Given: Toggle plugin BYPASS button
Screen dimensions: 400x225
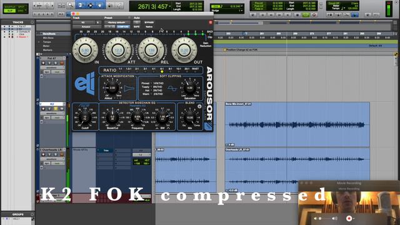Looking at the screenshot, I should [x=149, y=22].
